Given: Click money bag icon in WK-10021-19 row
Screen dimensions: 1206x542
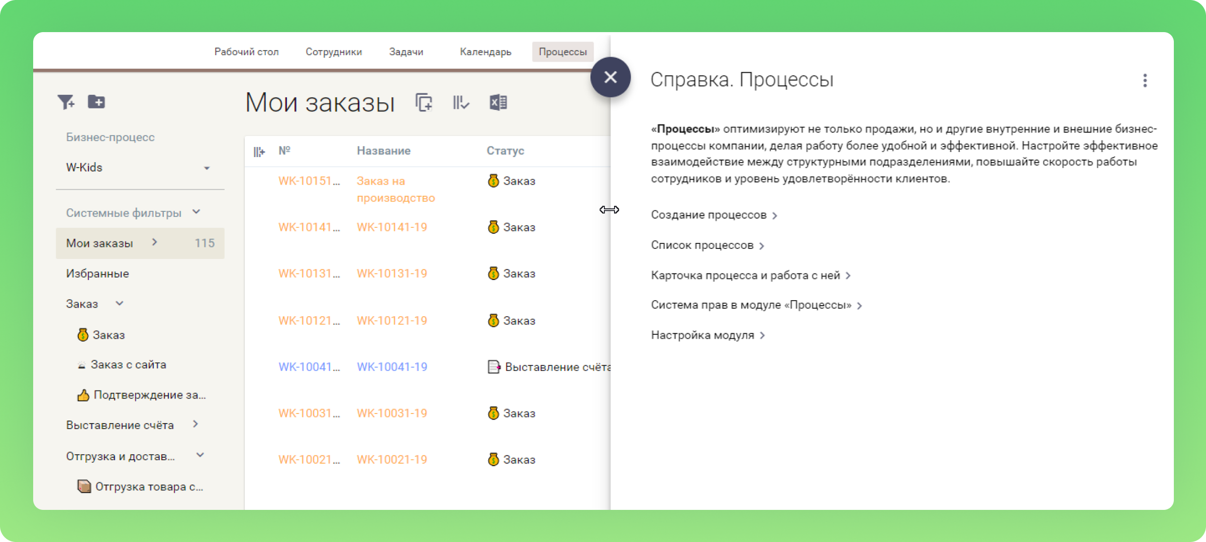Looking at the screenshot, I should pyautogui.click(x=493, y=459).
